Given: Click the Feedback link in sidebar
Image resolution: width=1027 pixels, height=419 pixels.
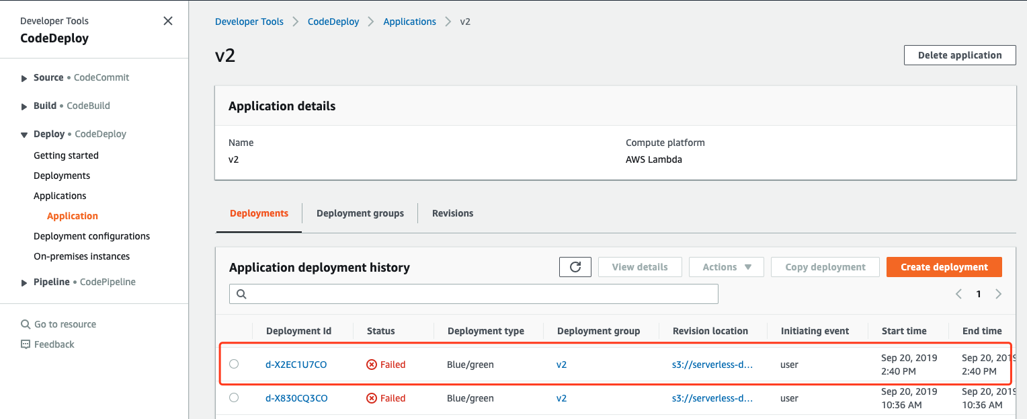Looking at the screenshot, I should (54, 344).
